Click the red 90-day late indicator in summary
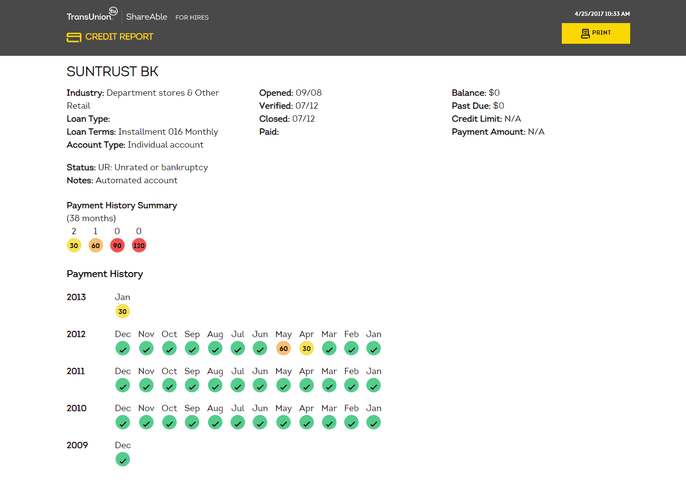 coord(117,245)
